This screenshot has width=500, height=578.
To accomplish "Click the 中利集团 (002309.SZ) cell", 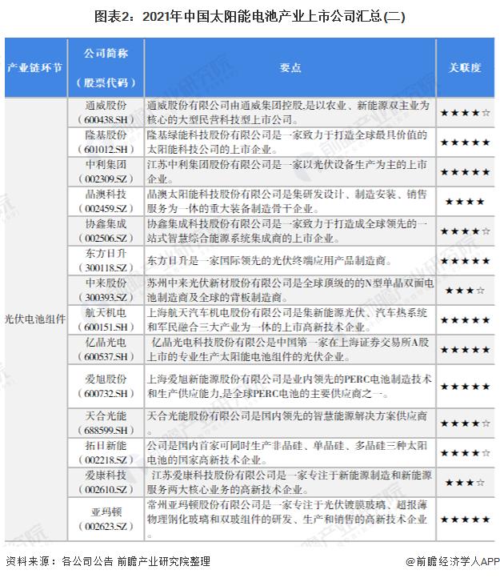I will click(x=106, y=172).
